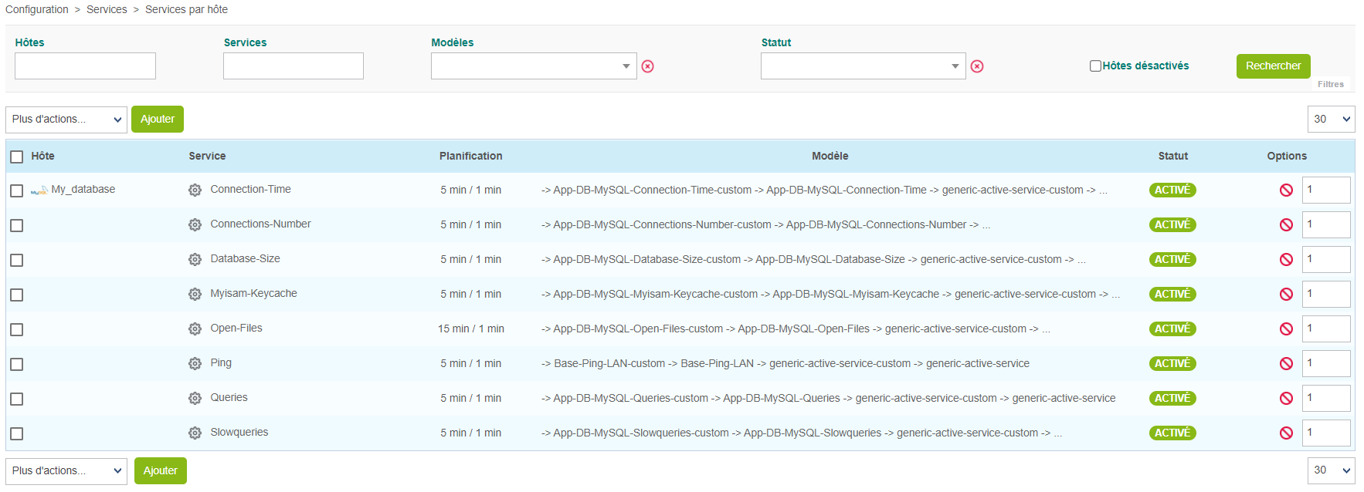Clear the Modèles filter with red X
This screenshot has width=1364, height=492.
[648, 66]
